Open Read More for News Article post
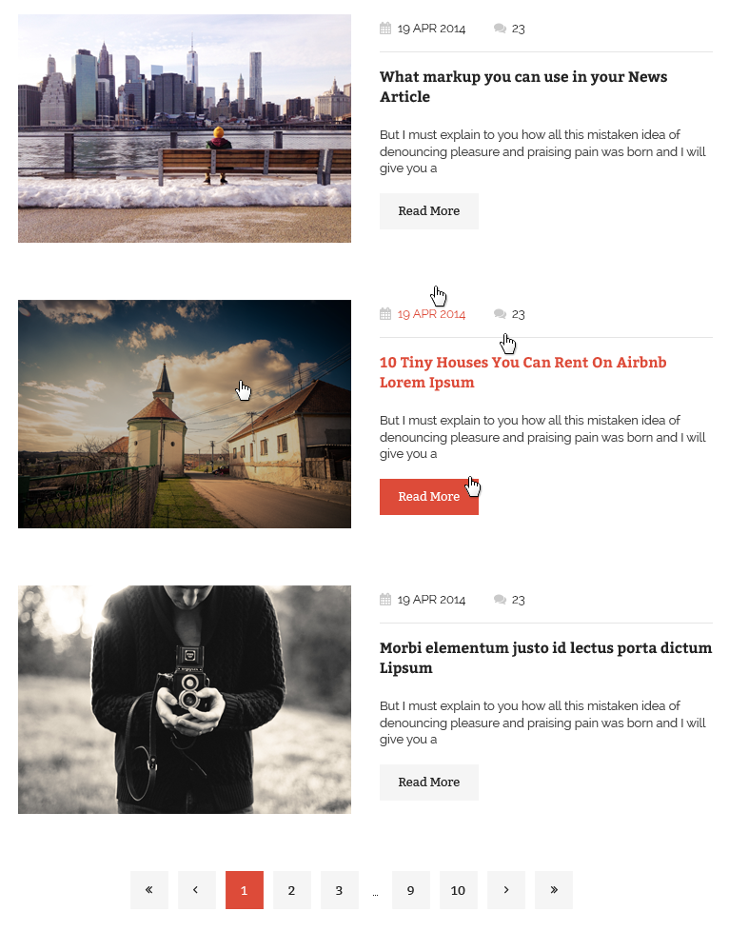This screenshot has height=931, width=729. 428,210
